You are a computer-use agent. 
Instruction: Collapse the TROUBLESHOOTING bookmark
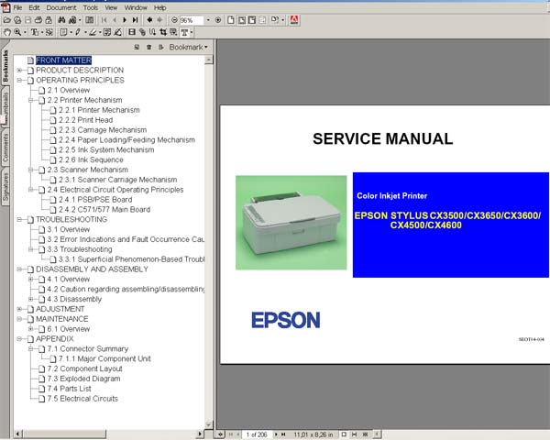(x=19, y=220)
